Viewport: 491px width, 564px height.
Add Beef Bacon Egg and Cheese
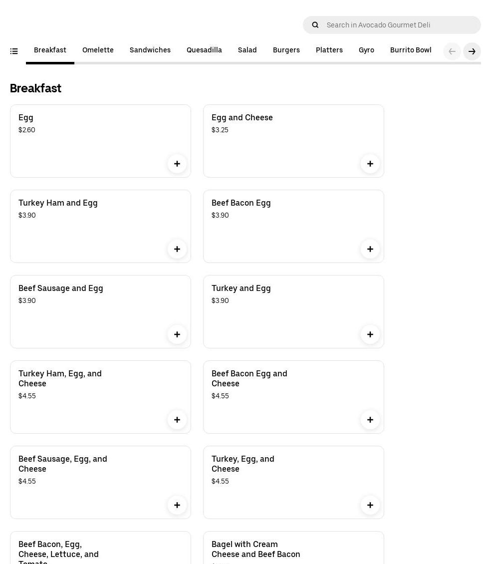click(370, 420)
